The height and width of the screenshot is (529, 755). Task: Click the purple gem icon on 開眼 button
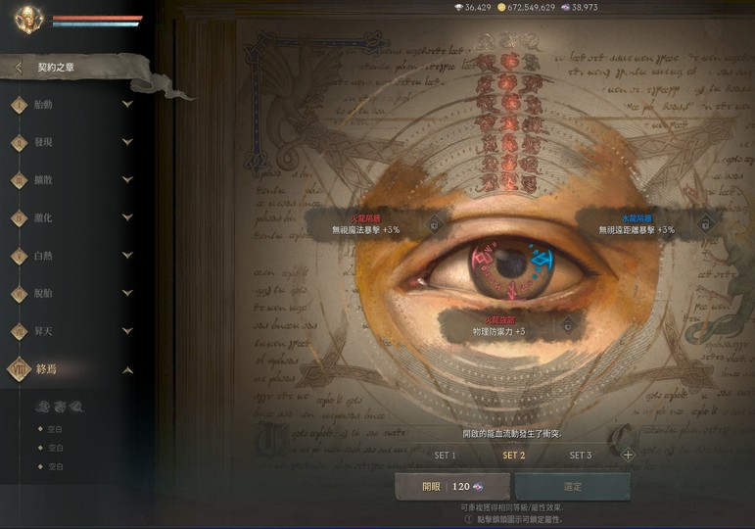pyautogui.click(x=478, y=487)
